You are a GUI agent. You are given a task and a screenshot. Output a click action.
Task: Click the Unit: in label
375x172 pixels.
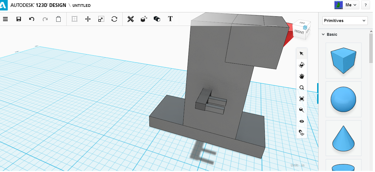298,165
